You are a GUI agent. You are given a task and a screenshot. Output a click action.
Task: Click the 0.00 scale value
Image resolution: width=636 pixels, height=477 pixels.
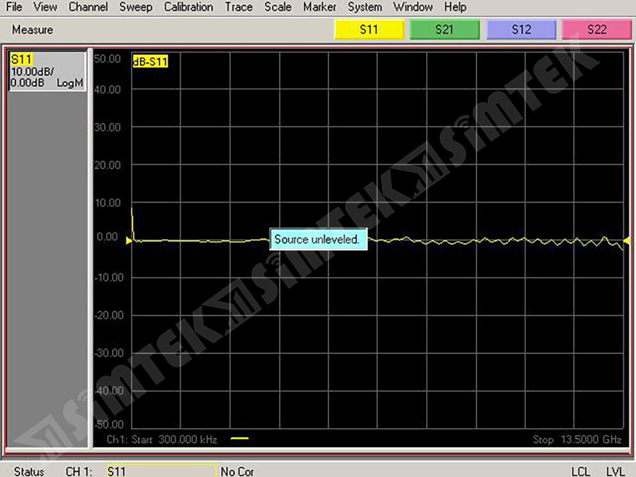click(107, 237)
